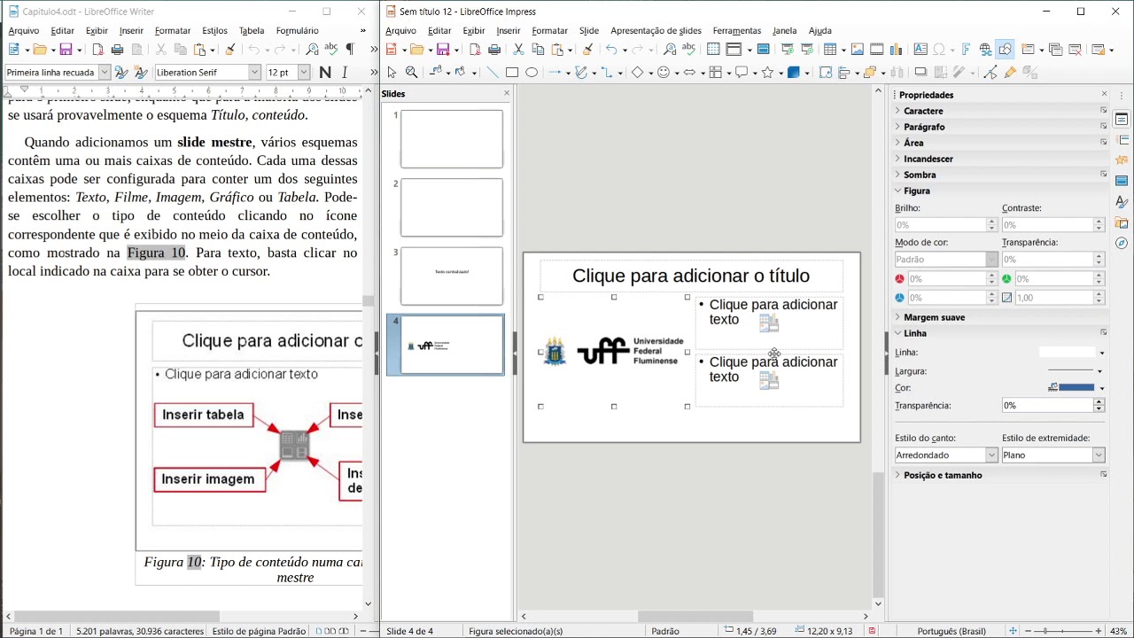The width and height of the screenshot is (1134, 638).
Task: Open the Estilos menu in Writer
Action: click(x=214, y=31)
